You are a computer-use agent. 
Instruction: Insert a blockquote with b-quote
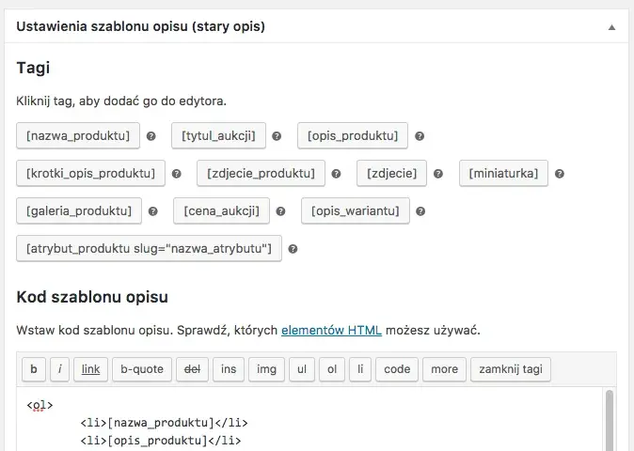[142, 369]
